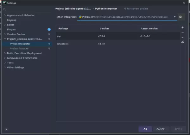Image resolution: width=190 pixels, height=135 pixels.
Task: Select Project Structure in sidebar
Action: click(19, 49)
